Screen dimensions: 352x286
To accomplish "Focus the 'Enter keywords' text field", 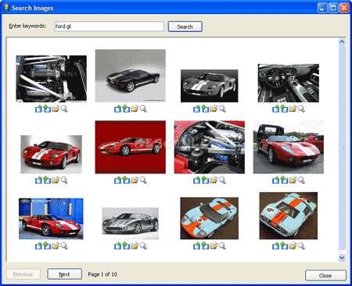I will click(109, 27).
